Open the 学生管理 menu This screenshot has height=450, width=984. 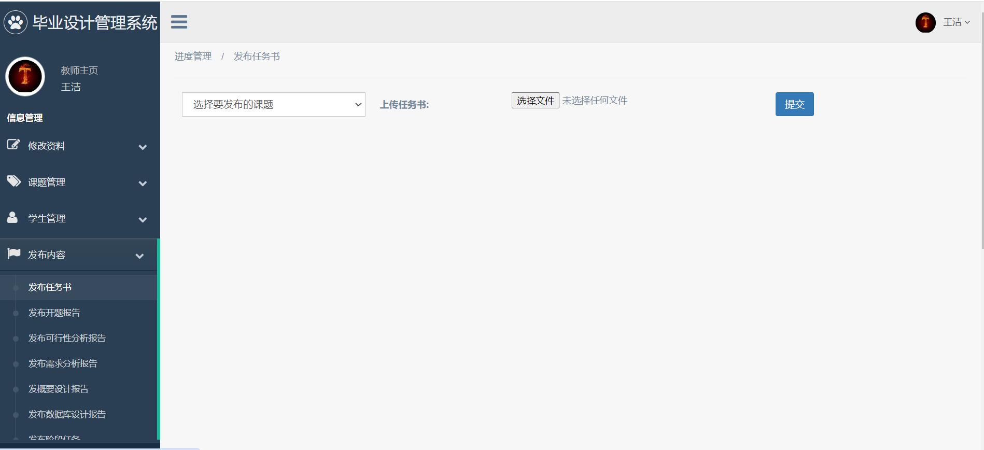coord(79,219)
